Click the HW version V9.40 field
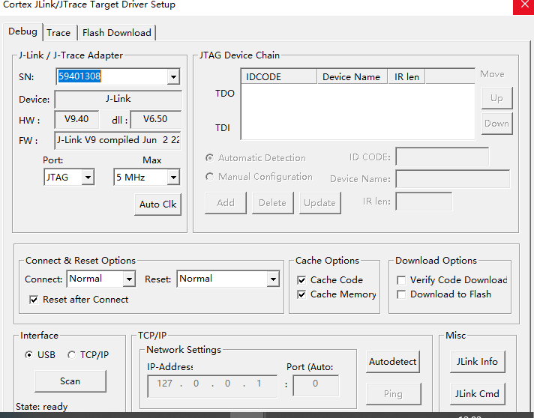Image resolution: width=534 pixels, height=418 pixels. (76, 119)
